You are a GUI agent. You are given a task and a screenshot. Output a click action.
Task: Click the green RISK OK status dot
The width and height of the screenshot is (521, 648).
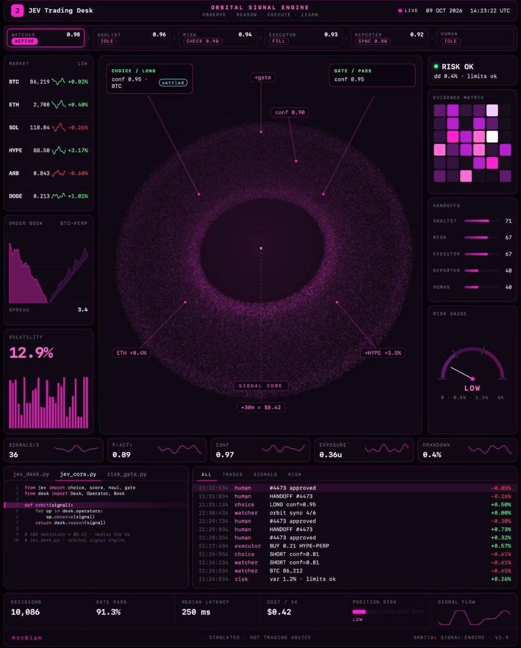436,66
